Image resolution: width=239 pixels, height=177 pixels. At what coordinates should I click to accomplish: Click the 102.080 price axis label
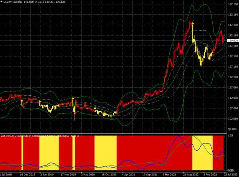233,118
